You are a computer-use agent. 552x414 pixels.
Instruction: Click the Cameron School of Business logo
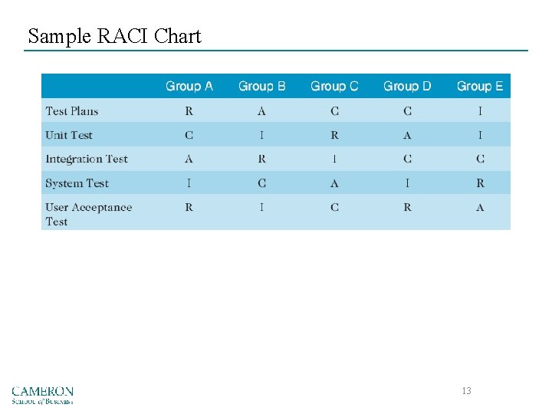pos(42,396)
